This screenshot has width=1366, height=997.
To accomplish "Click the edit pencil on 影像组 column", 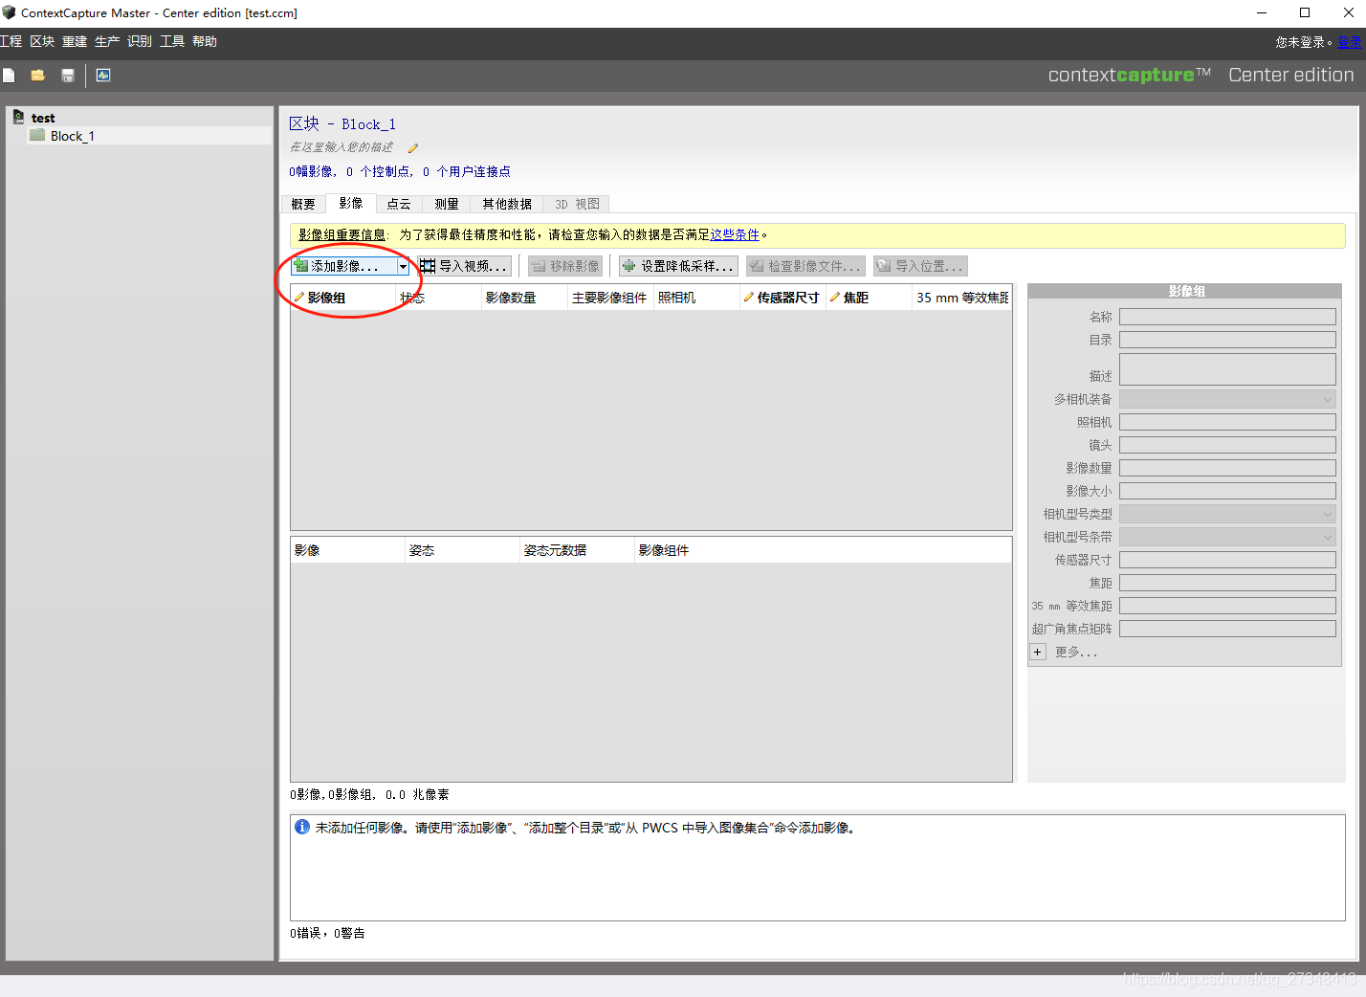I will [x=299, y=298].
